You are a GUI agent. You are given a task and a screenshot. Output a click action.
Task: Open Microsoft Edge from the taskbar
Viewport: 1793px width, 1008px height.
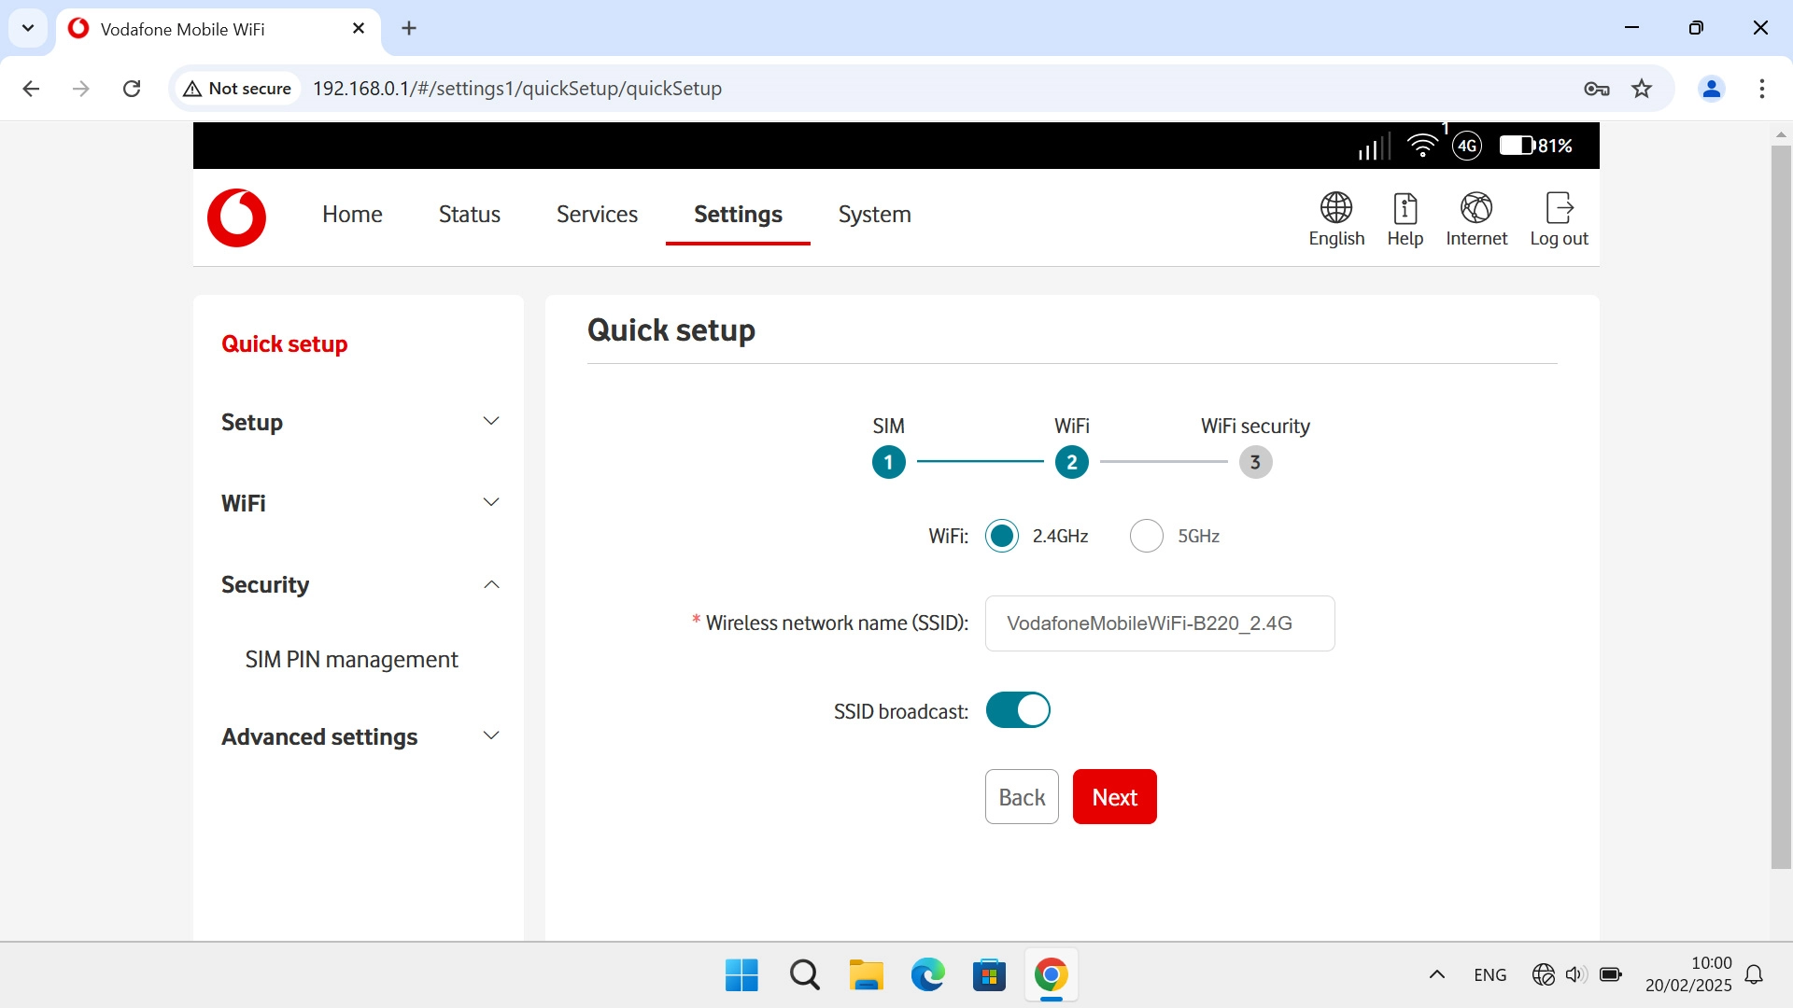(927, 975)
